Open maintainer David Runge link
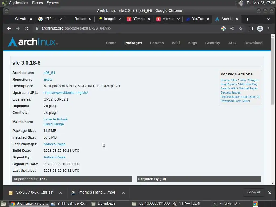 (x=54, y=124)
